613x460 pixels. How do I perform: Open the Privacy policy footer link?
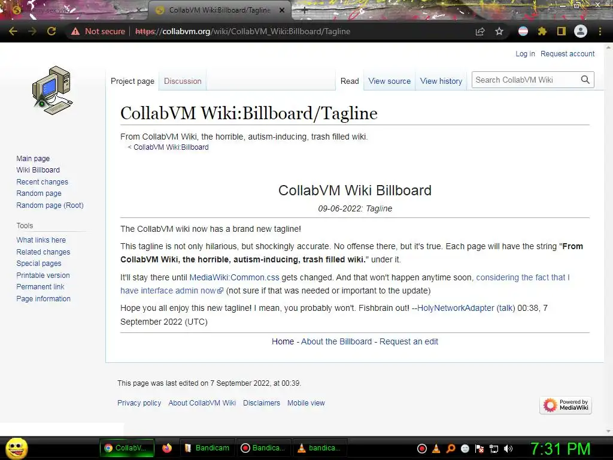[139, 403]
